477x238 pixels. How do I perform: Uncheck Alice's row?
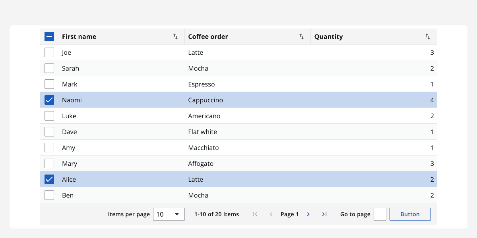[x=49, y=179]
